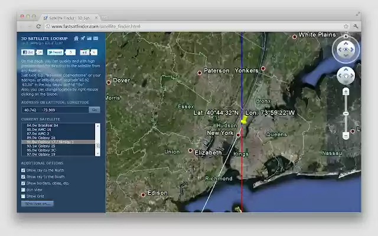The image size is (378, 236).
Task: Zoom out with the minus button
Action: (346, 136)
